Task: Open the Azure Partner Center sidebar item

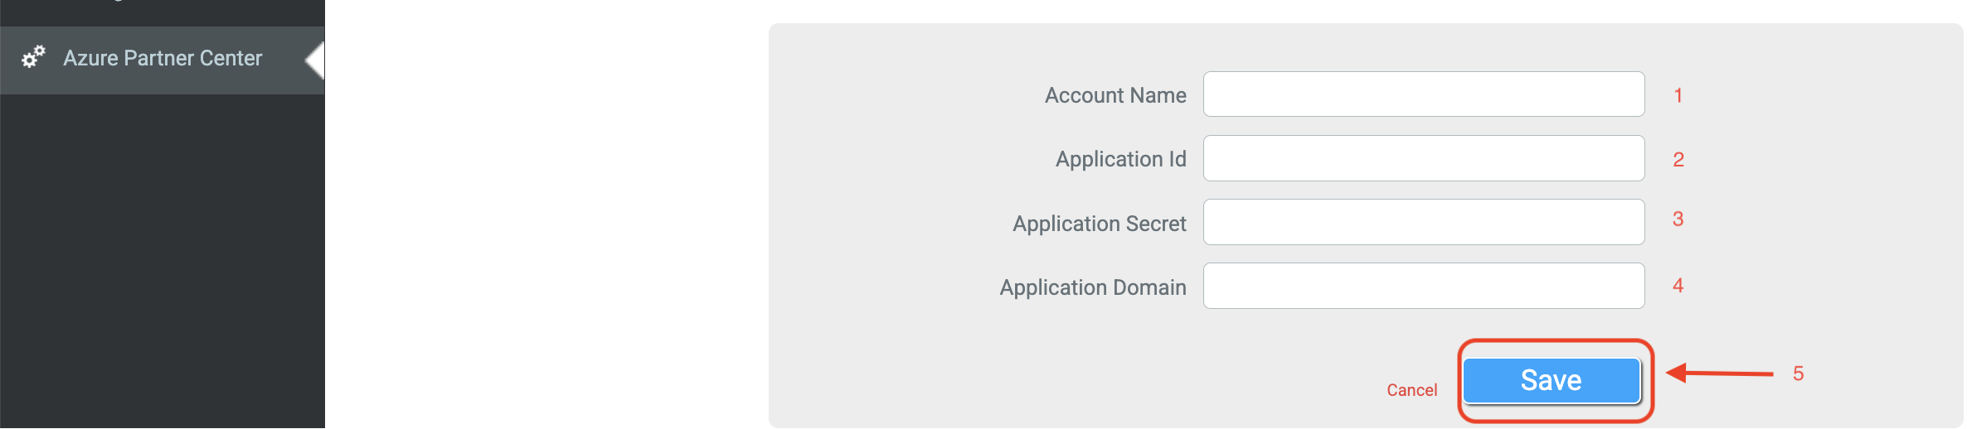Action: pyautogui.click(x=163, y=59)
